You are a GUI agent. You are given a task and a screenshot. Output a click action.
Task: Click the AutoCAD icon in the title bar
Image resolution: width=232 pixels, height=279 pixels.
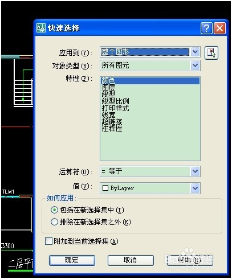click(x=41, y=28)
